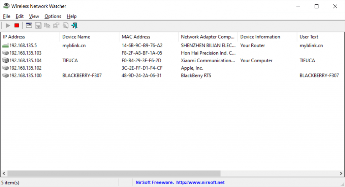Screen dimensions: 345x187
Task: Click the Save floppy disk icon
Action: (38, 25)
